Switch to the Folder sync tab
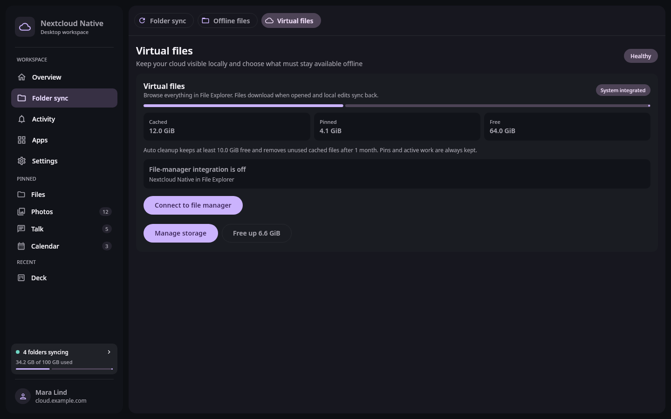 [x=164, y=20]
